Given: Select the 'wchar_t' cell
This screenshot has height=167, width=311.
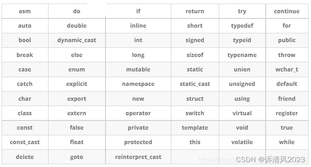Looking at the screenshot, I should click(287, 69).
